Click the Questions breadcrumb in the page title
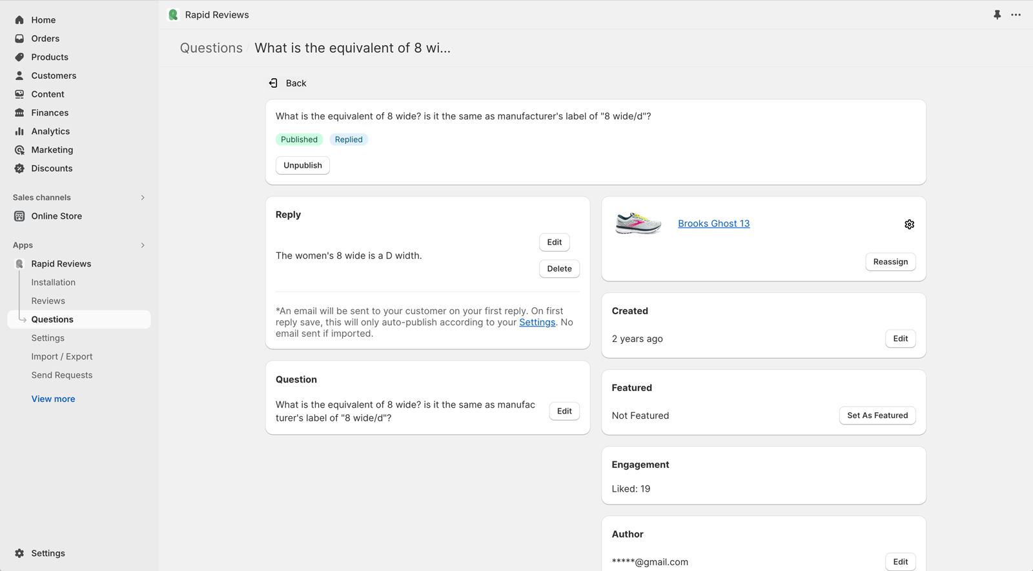 pos(211,48)
